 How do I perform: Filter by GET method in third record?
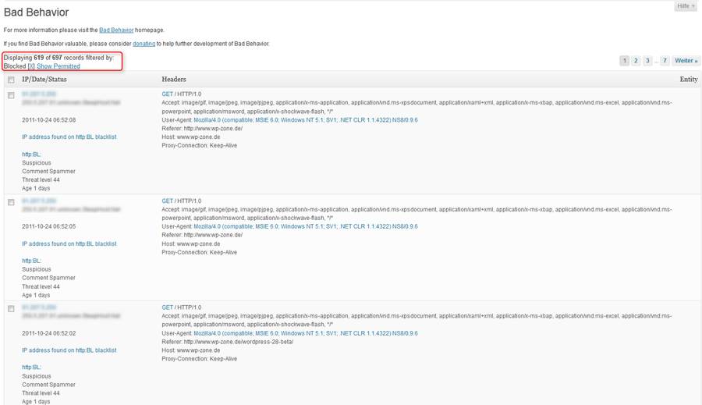pyautogui.click(x=168, y=307)
